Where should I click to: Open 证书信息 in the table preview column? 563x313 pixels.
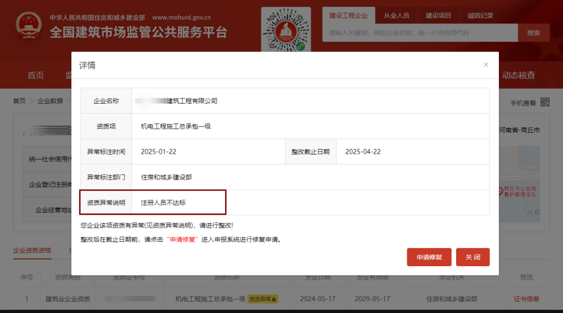tap(526, 299)
